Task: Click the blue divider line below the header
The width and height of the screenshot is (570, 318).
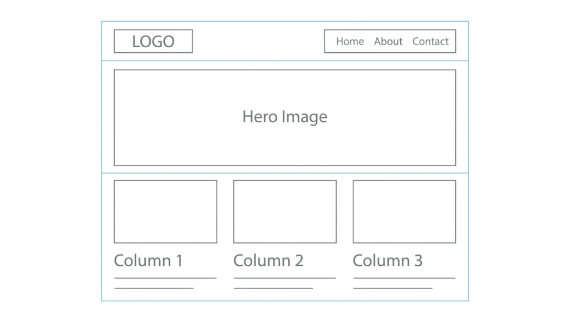Action: pos(284,61)
